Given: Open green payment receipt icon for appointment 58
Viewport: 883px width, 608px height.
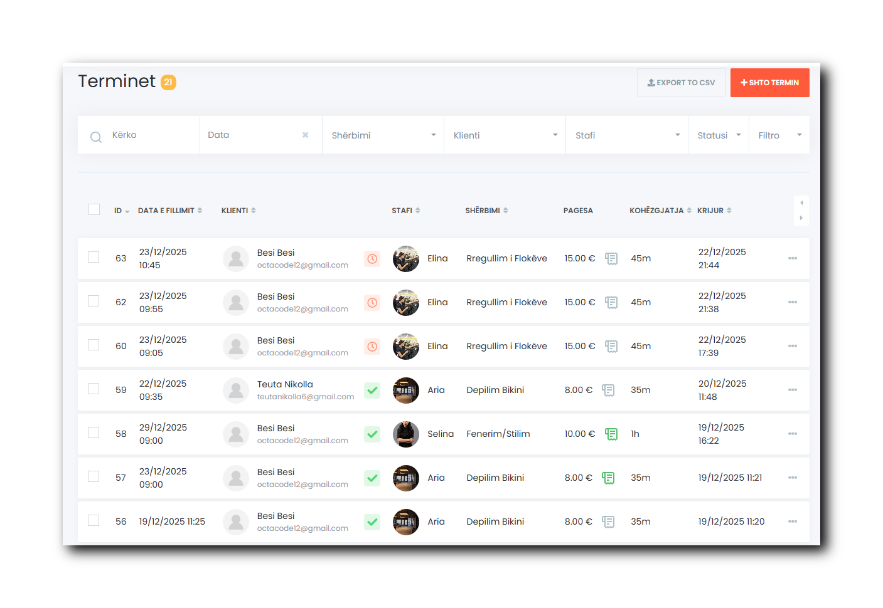Looking at the screenshot, I should click(x=611, y=434).
